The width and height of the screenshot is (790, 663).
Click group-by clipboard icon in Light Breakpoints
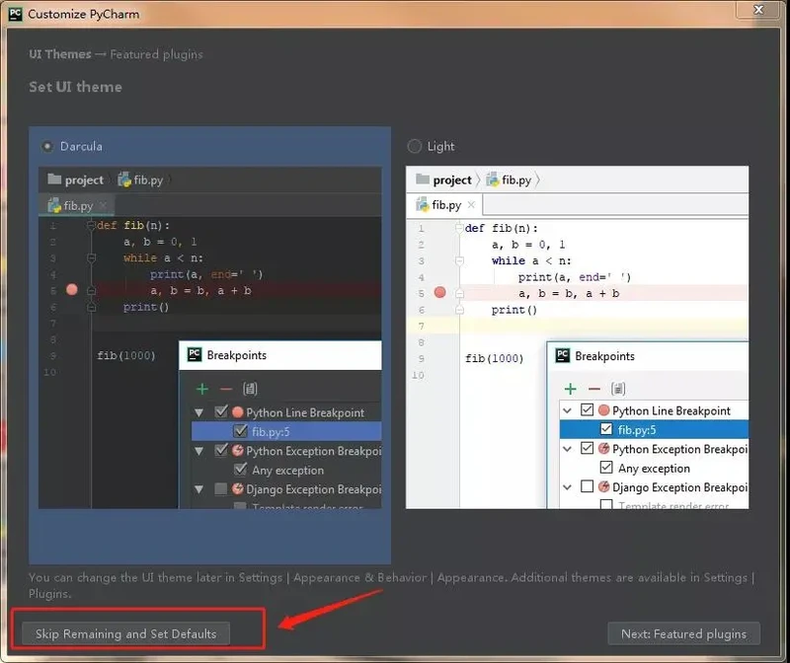pos(618,389)
